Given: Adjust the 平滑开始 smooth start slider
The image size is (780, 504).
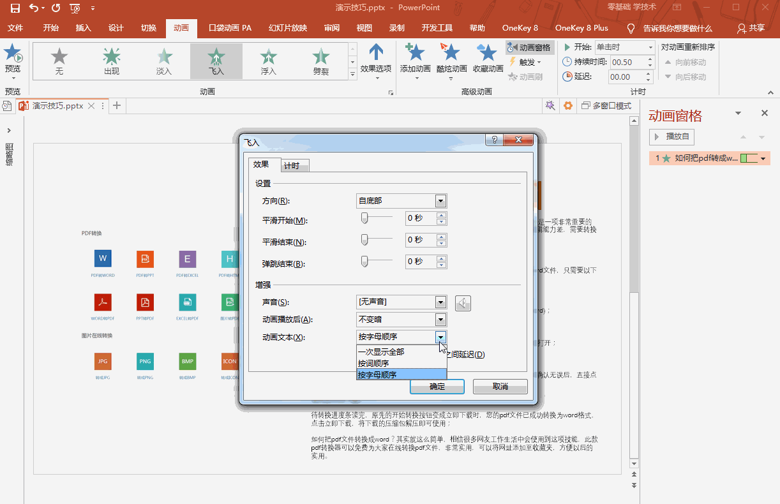Looking at the screenshot, I should click(x=364, y=218).
